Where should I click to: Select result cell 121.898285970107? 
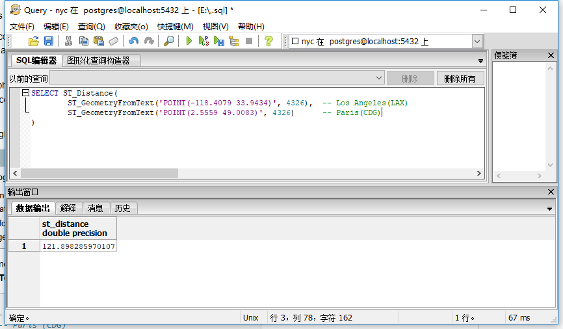click(x=78, y=246)
